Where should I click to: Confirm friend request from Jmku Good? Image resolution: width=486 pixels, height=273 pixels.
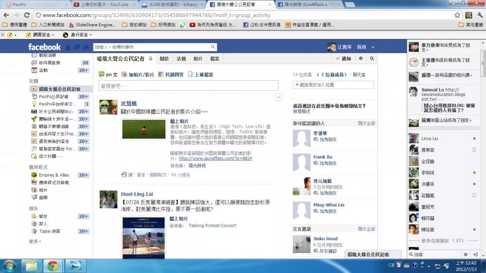(x=325, y=251)
